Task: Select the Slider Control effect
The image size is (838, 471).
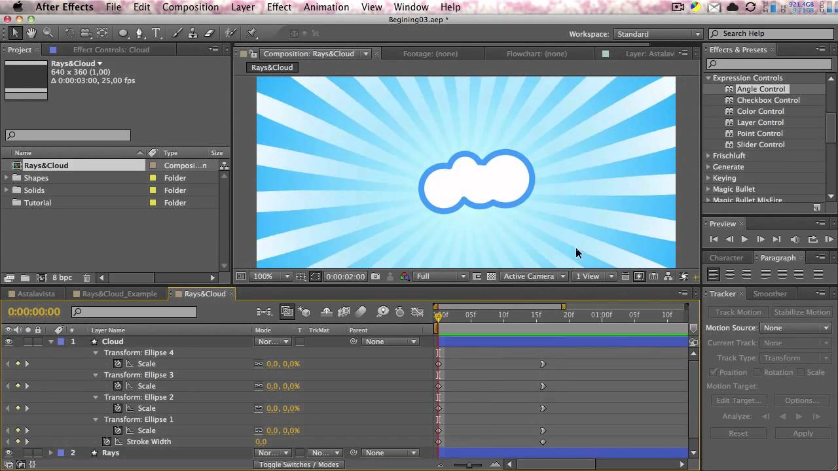Action: tap(760, 145)
